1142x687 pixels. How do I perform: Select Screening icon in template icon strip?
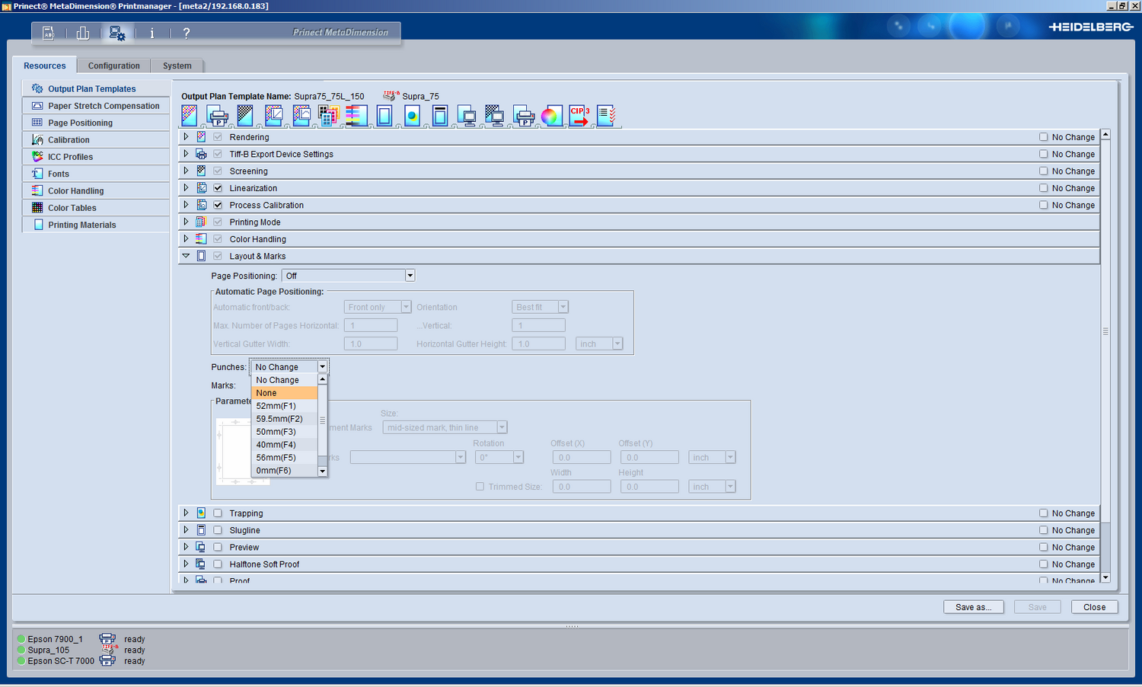pos(245,116)
